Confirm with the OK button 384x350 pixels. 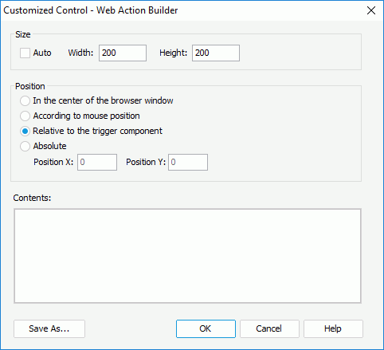coord(206,328)
